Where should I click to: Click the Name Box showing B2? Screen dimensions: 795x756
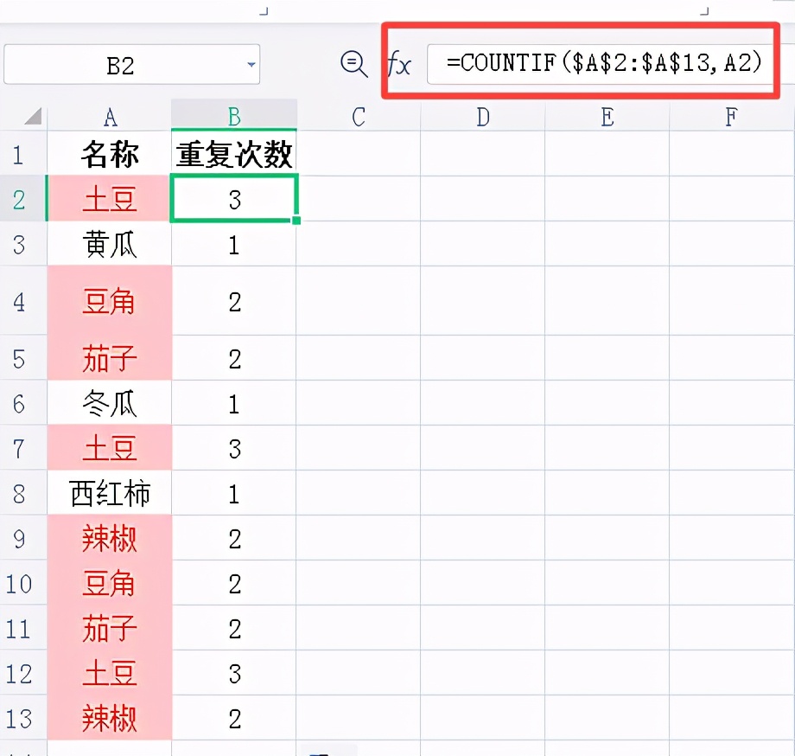[132, 64]
